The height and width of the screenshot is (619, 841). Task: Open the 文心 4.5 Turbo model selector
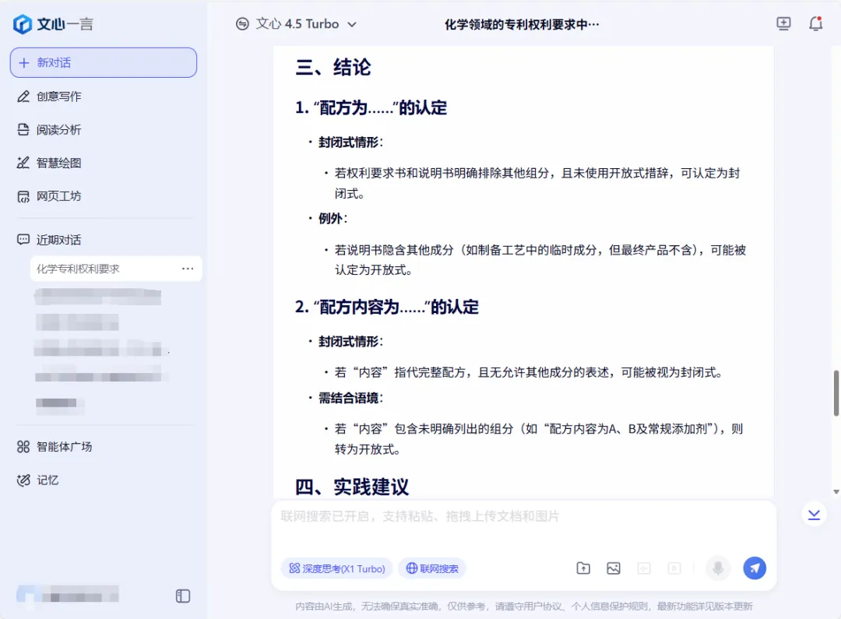(x=296, y=24)
